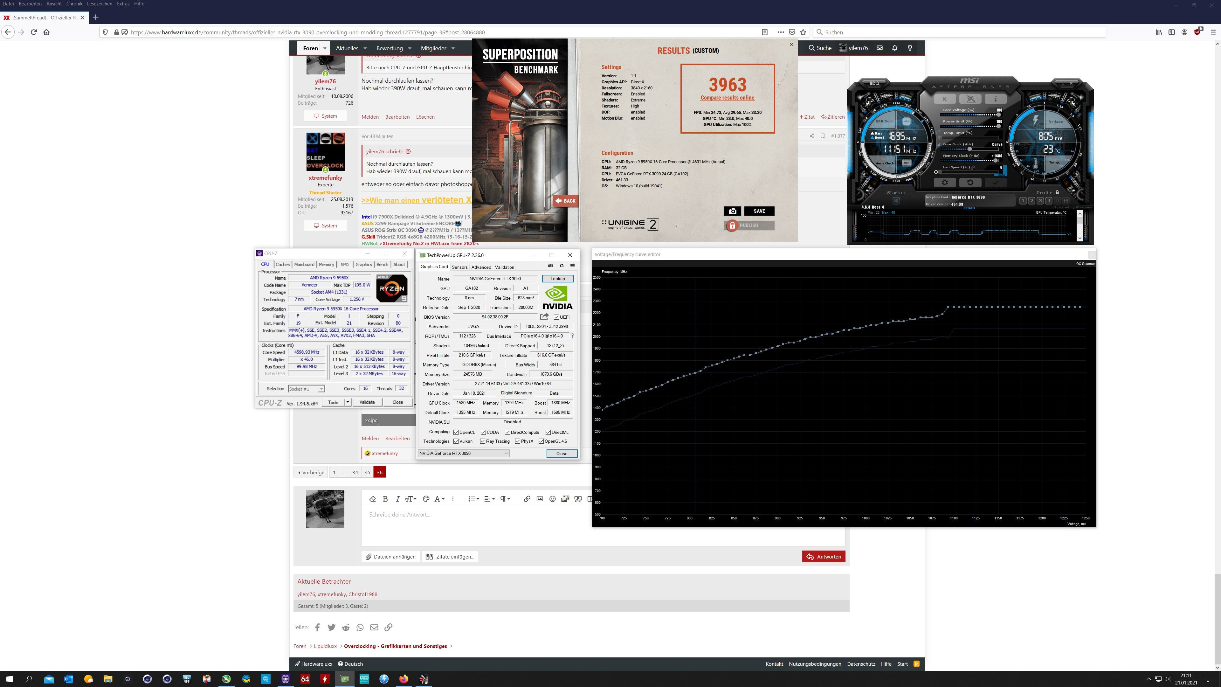The height and width of the screenshot is (687, 1221).
Task: Click Lookup button in GPU-Z
Action: tap(557, 279)
